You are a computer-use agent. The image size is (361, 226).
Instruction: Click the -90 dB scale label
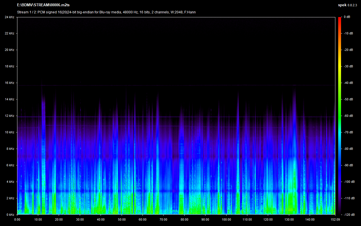(348, 165)
